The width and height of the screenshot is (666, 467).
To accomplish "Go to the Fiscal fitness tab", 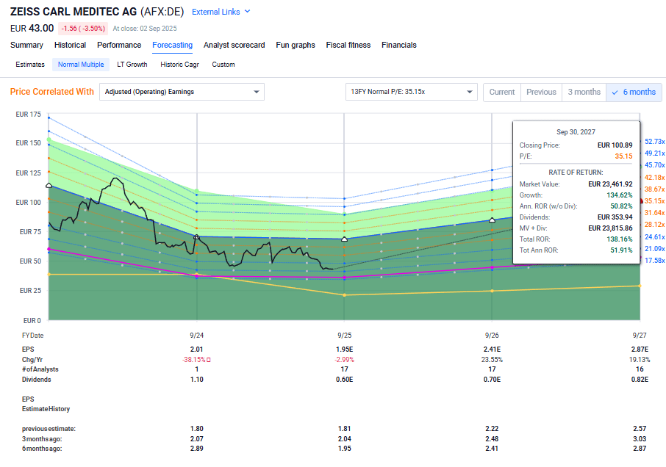I will point(348,45).
